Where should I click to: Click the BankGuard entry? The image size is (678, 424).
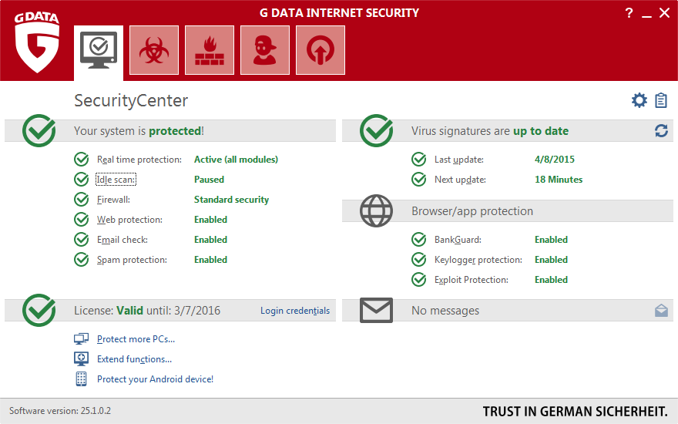457,240
